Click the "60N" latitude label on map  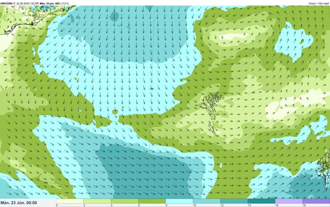(x=46, y=183)
